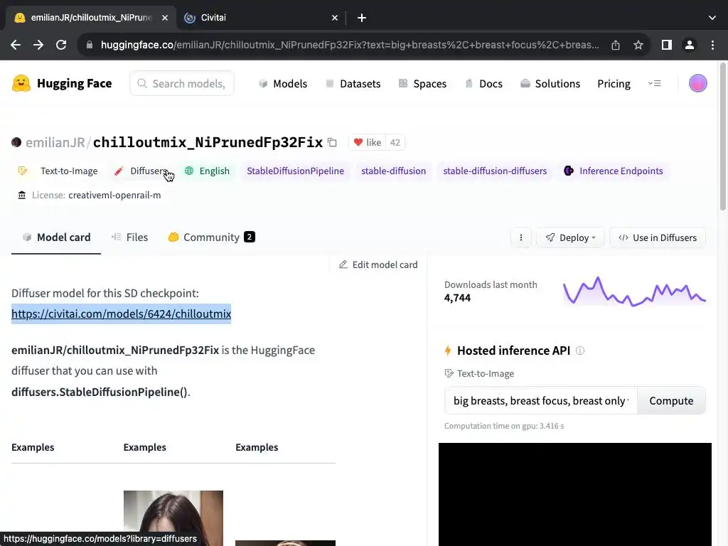Open the civitai.com chilloutmix link

[x=121, y=314]
